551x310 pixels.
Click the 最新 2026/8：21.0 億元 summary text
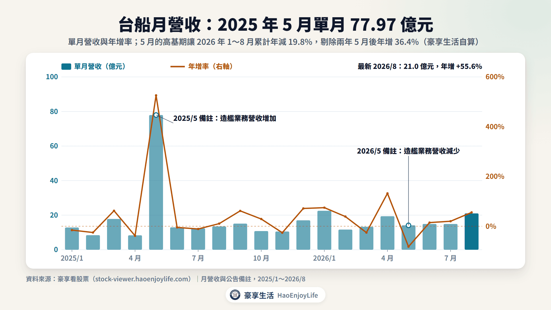pos(420,67)
